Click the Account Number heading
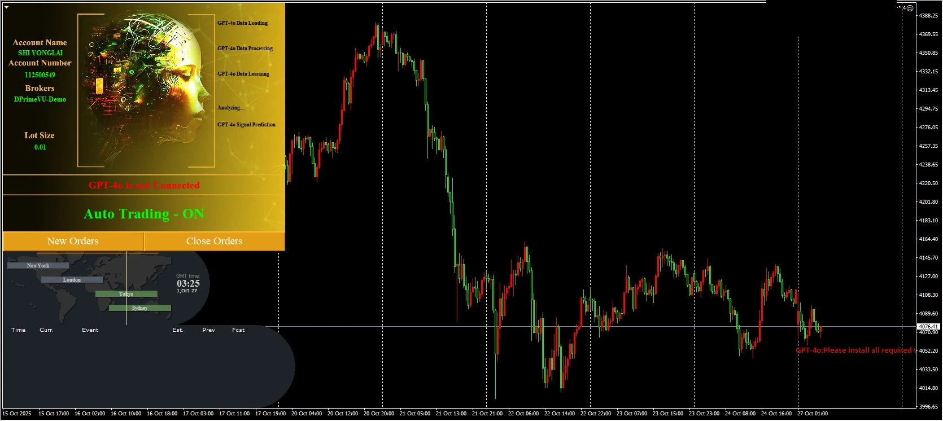The width and height of the screenshot is (943, 421). 40,63
